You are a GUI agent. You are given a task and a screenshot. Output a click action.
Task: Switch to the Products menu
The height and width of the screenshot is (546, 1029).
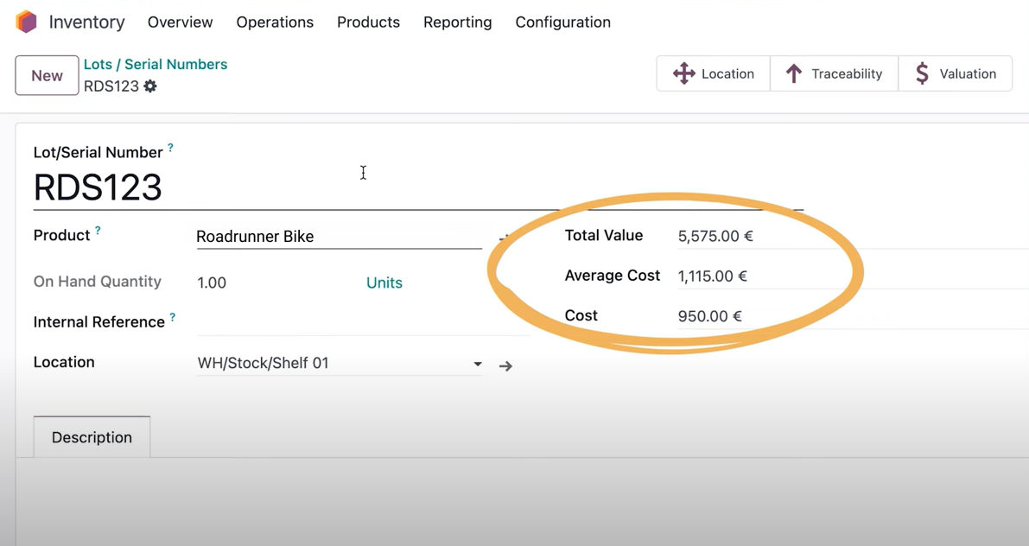(x=368, y=22)
